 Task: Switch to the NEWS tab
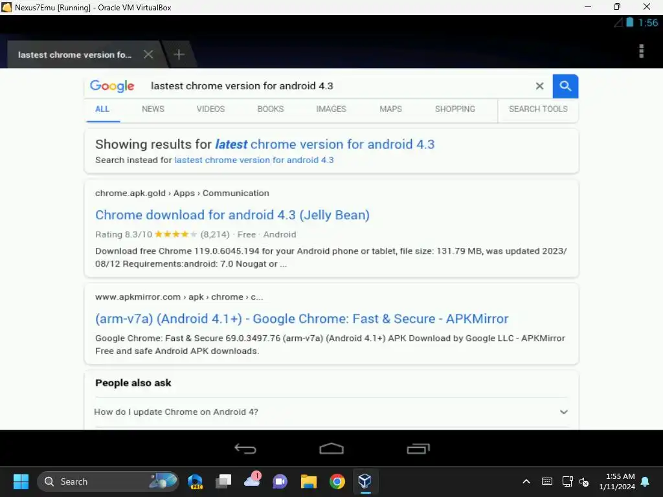pyautogui.click(x=153, y=109)
